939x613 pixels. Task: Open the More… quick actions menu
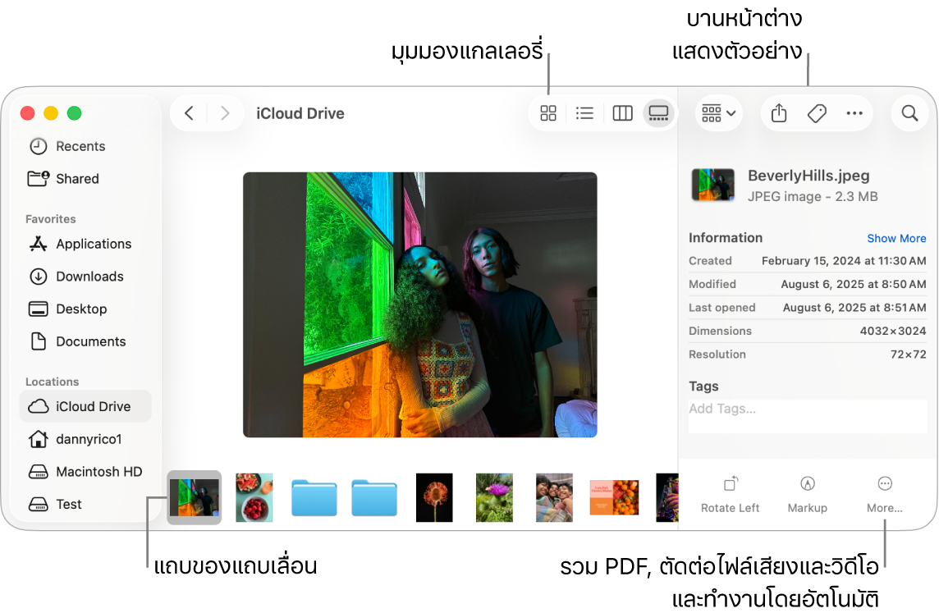pyautogui.click(x=884, y=492)
